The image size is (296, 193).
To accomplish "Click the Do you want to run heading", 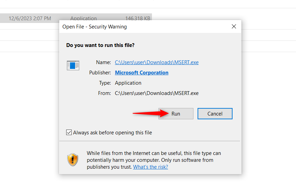I will pyautogui.click(x=100, y=45).
